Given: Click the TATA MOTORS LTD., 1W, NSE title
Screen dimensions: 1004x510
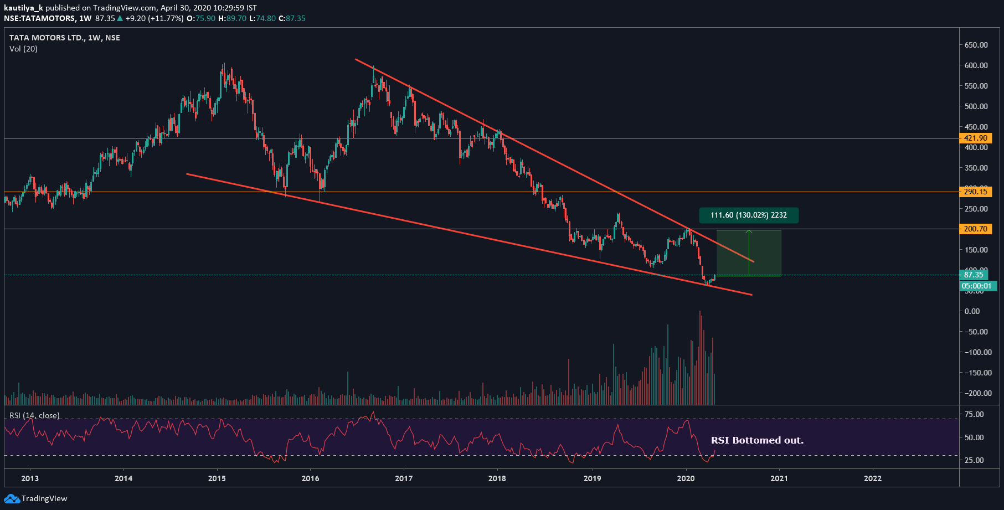Looking at the screenshot, I should [x=65, y=38].
